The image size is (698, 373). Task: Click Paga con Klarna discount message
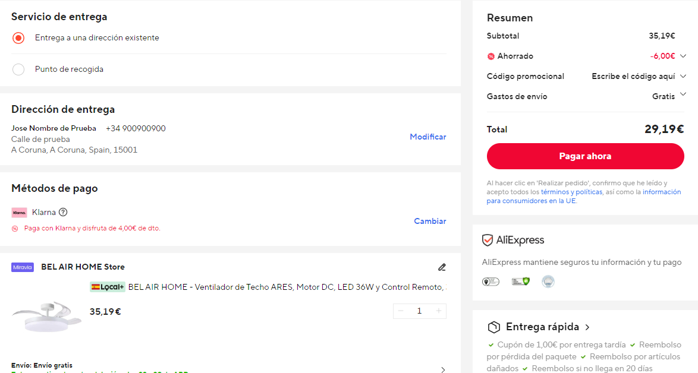(92, 229)
